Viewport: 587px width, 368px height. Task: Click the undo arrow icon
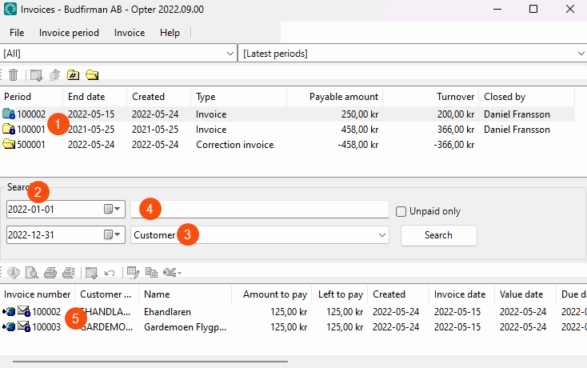tap(110, 273)
